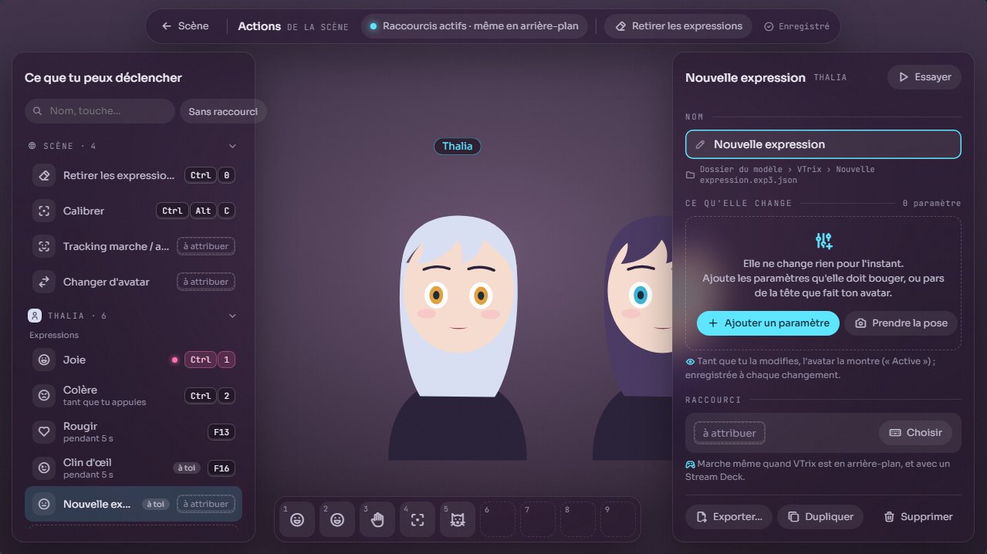Click the Tracking marche row icon
Screen dimensions: 987x554
coord(44,246)
